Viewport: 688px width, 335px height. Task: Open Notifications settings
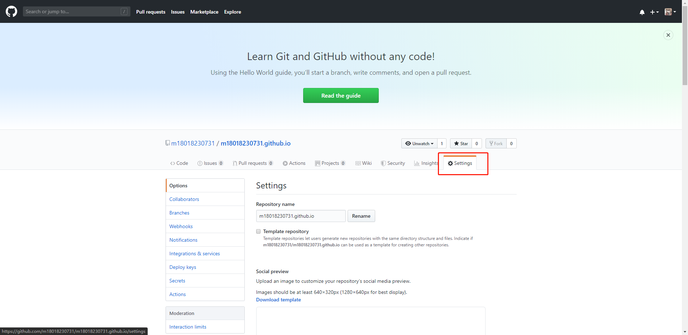205,240
